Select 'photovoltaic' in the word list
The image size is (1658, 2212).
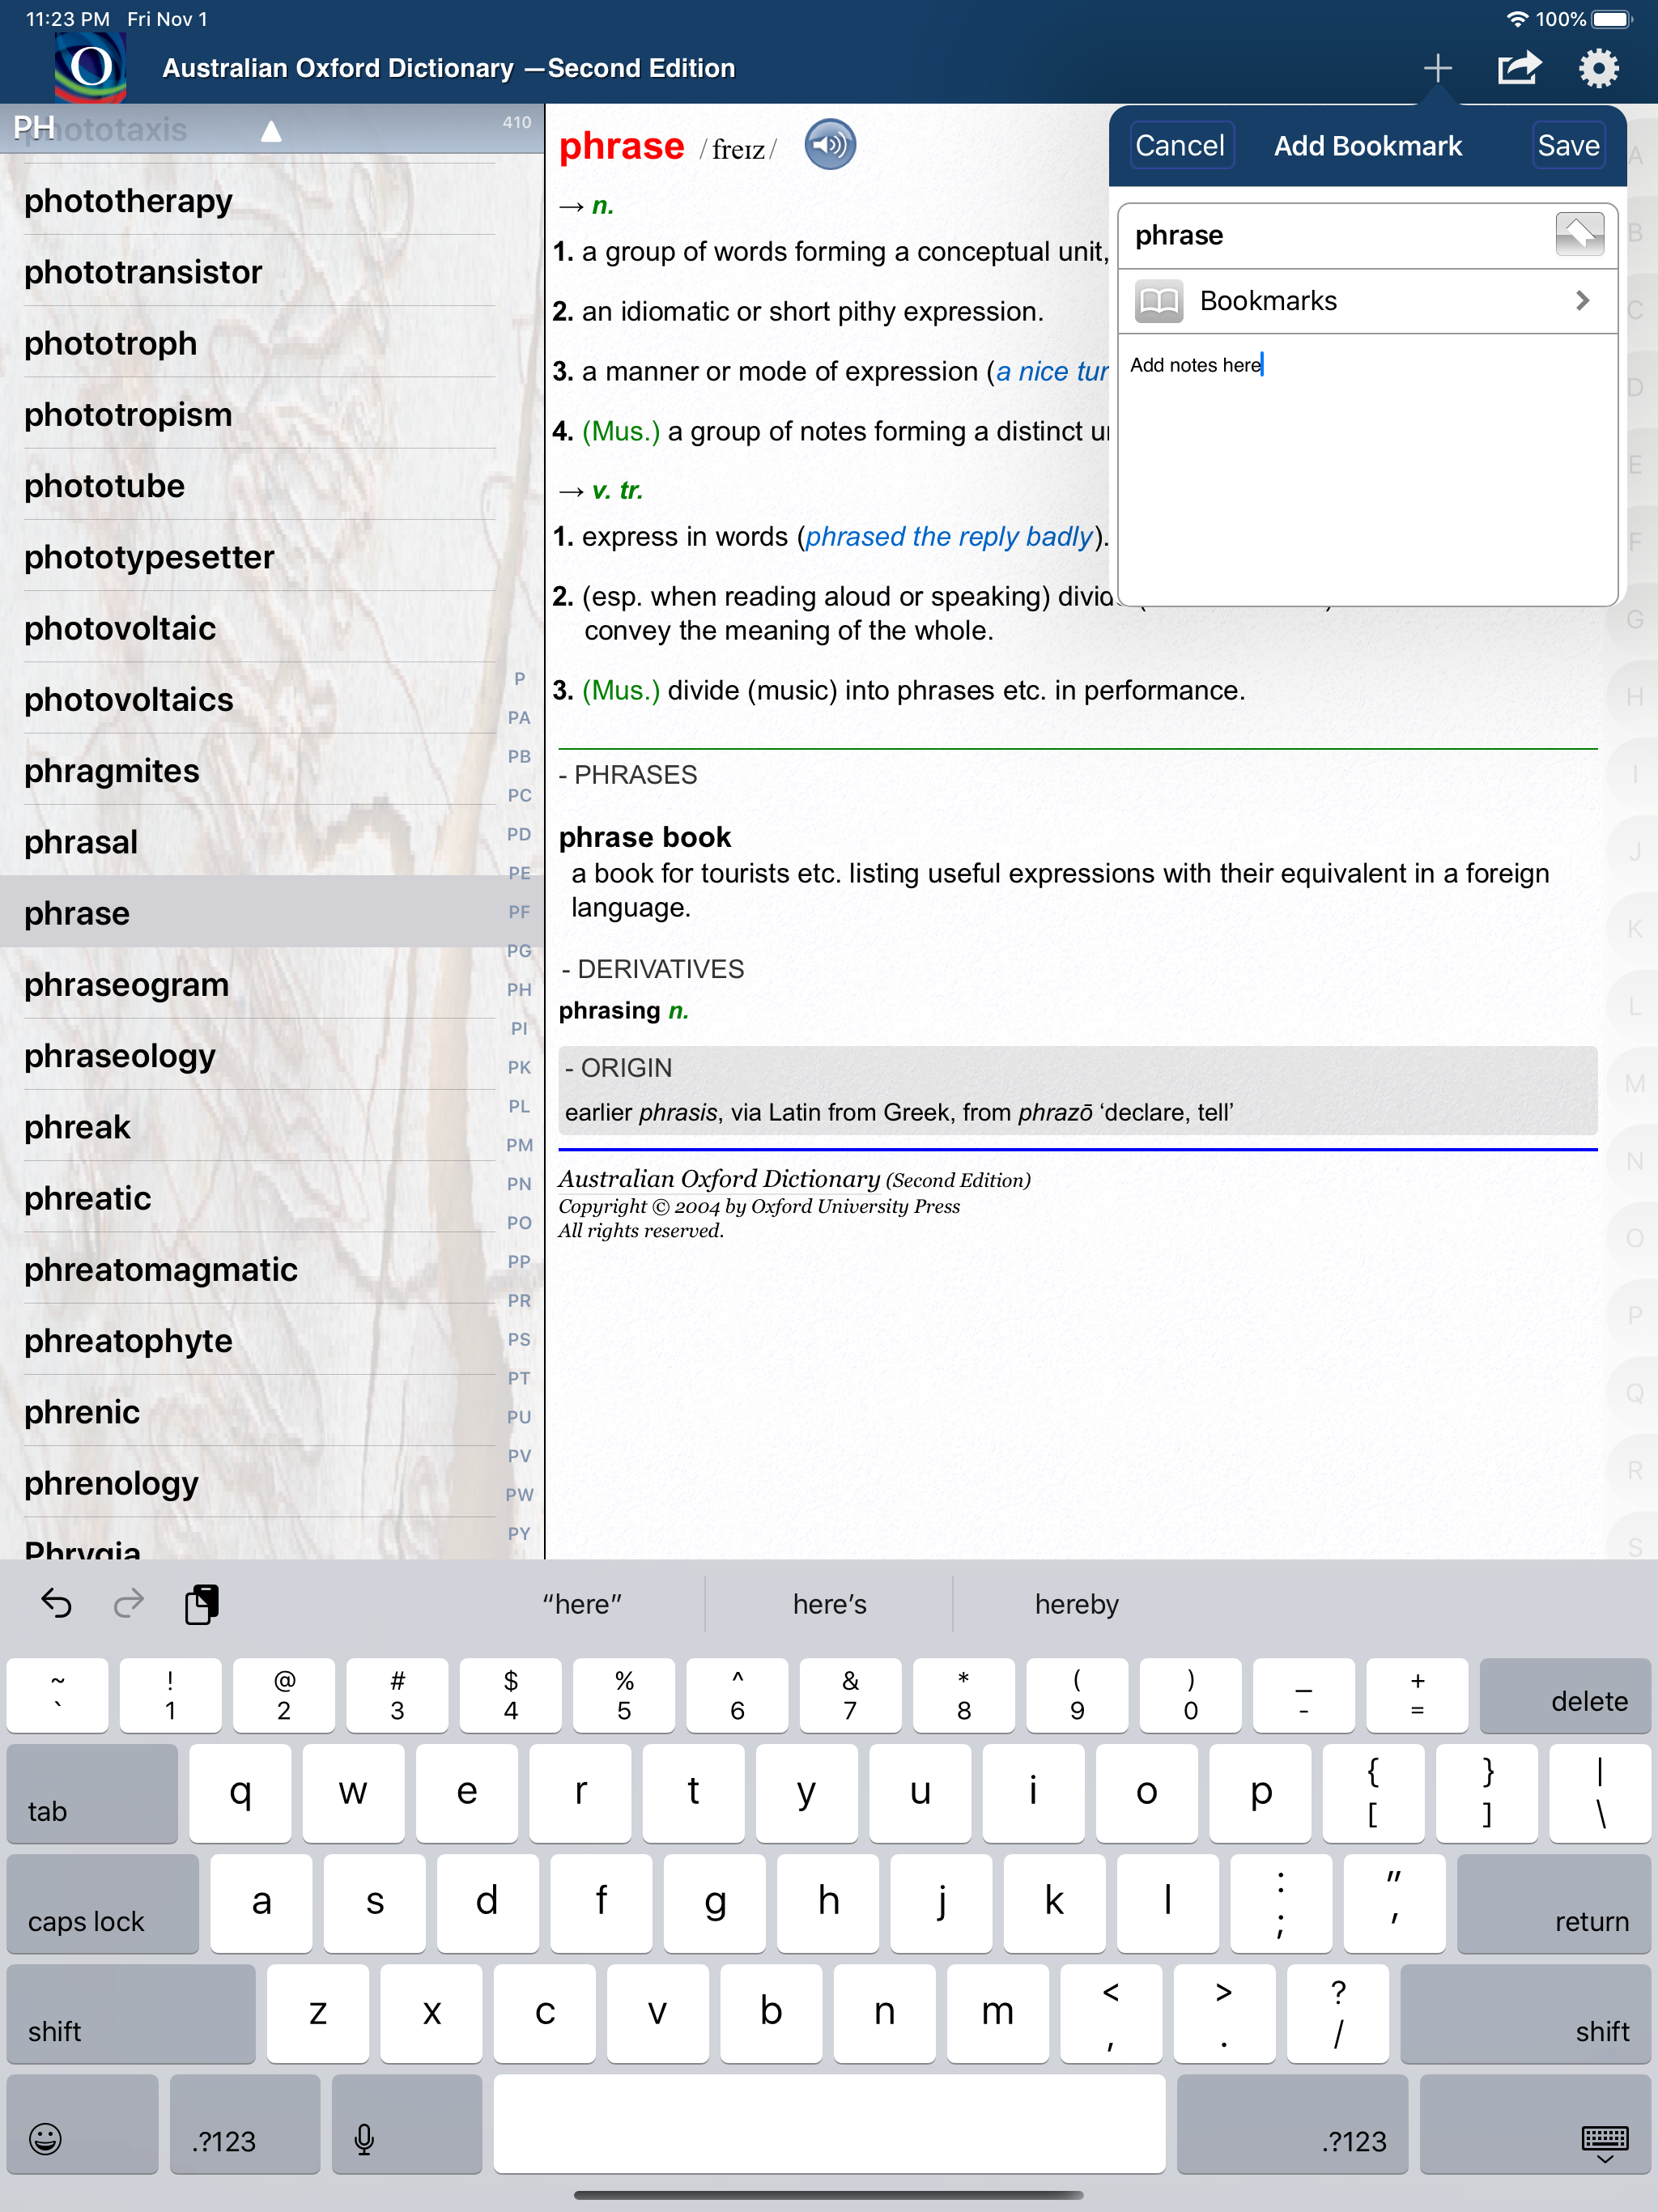pyautogui.click(x=260, y=628)
